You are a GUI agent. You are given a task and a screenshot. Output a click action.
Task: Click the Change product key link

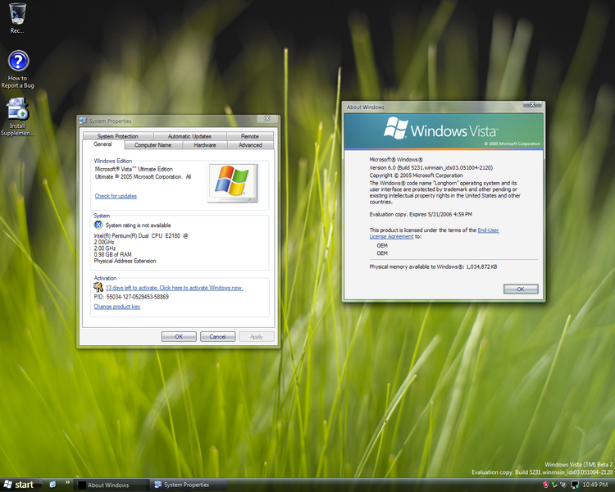(117, 307)
